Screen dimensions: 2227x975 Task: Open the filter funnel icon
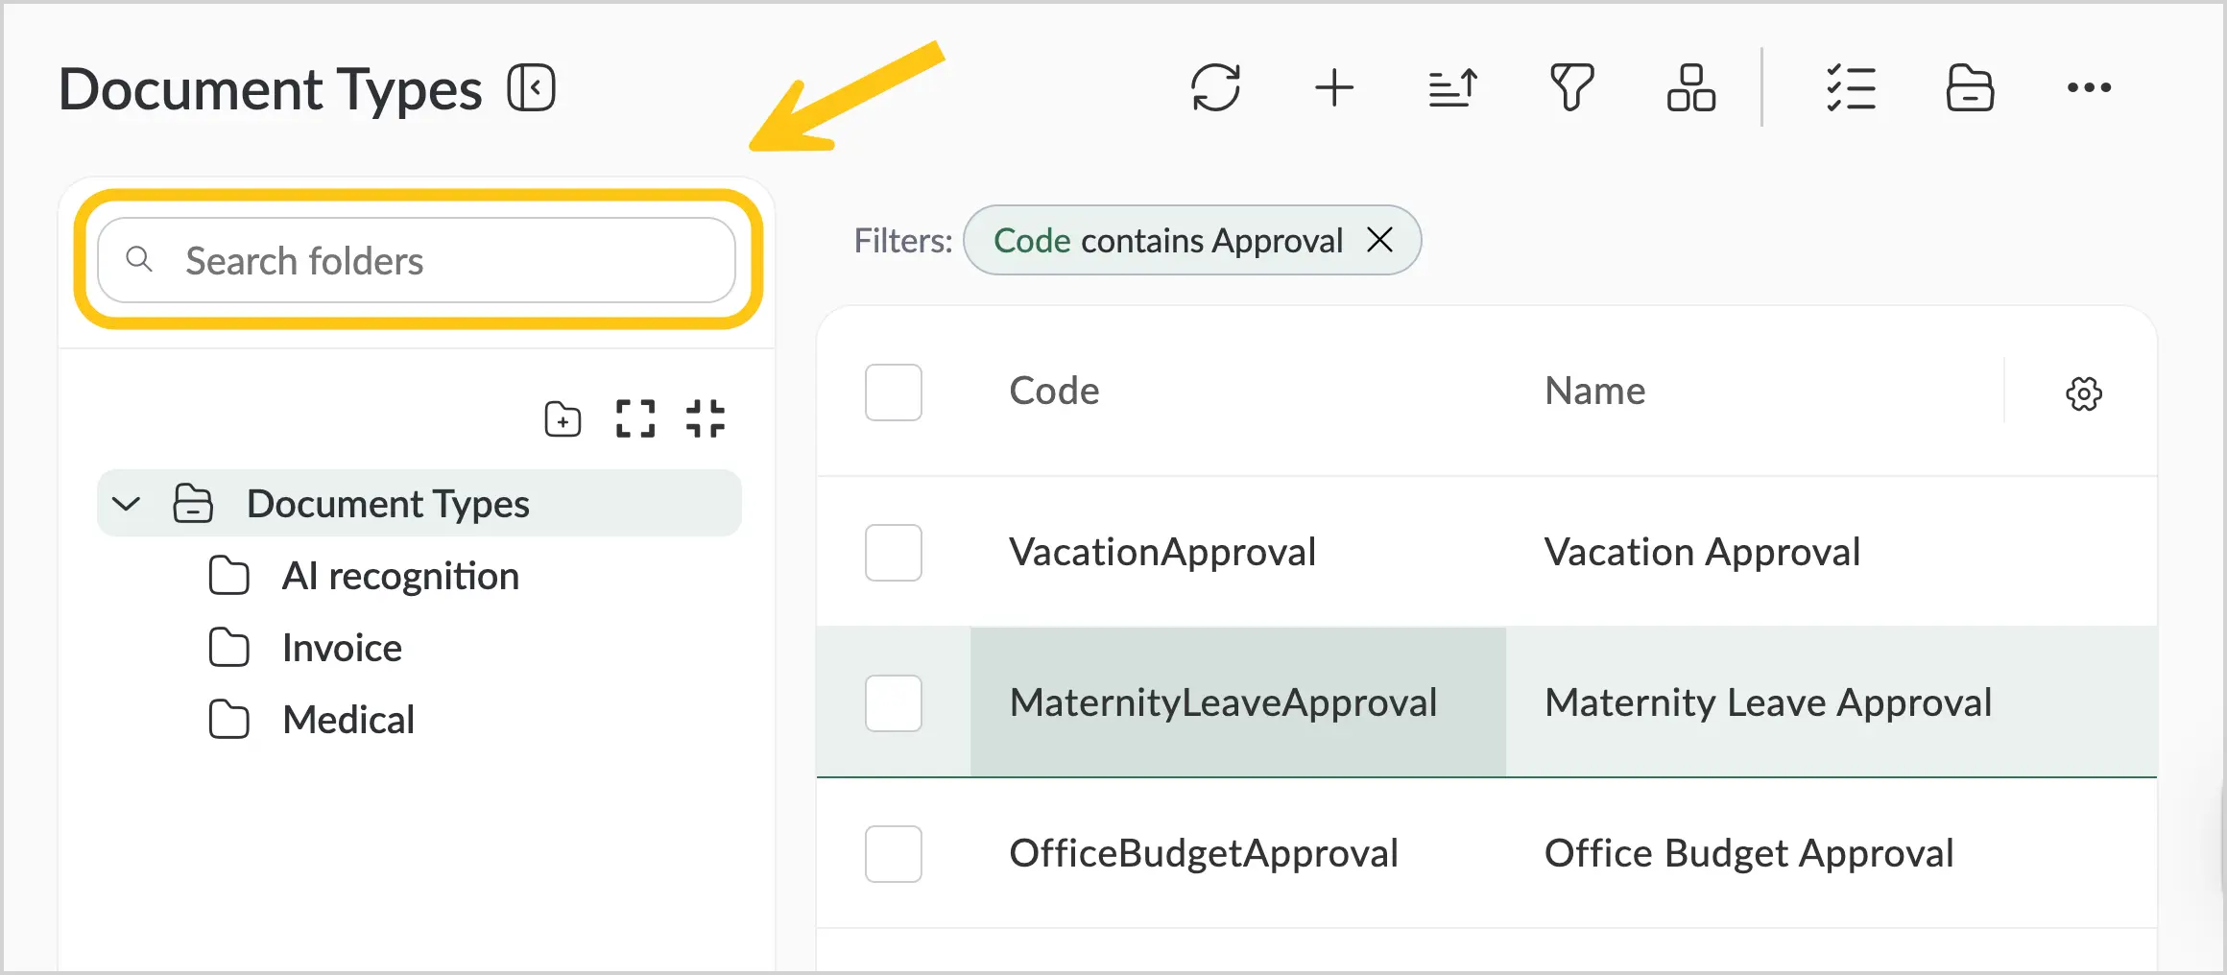[1572, 88]
